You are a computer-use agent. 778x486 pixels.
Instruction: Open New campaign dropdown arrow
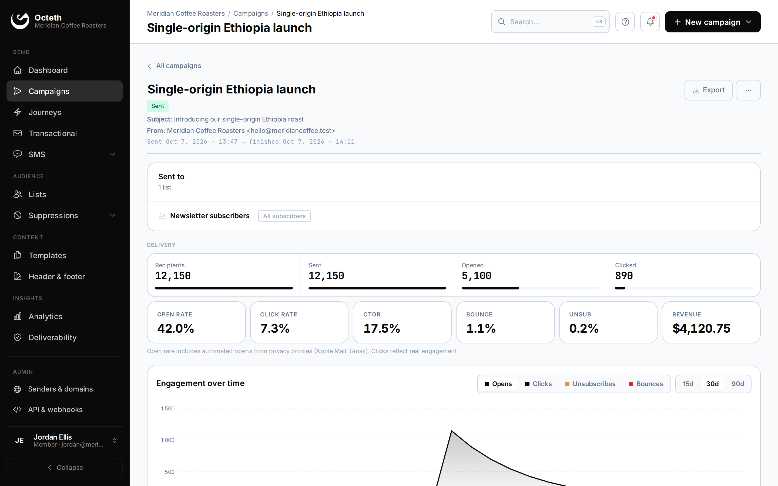(749, 22)
